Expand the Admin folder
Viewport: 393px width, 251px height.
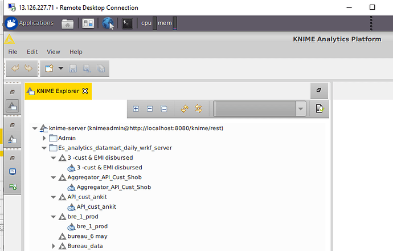pos(44,138)
